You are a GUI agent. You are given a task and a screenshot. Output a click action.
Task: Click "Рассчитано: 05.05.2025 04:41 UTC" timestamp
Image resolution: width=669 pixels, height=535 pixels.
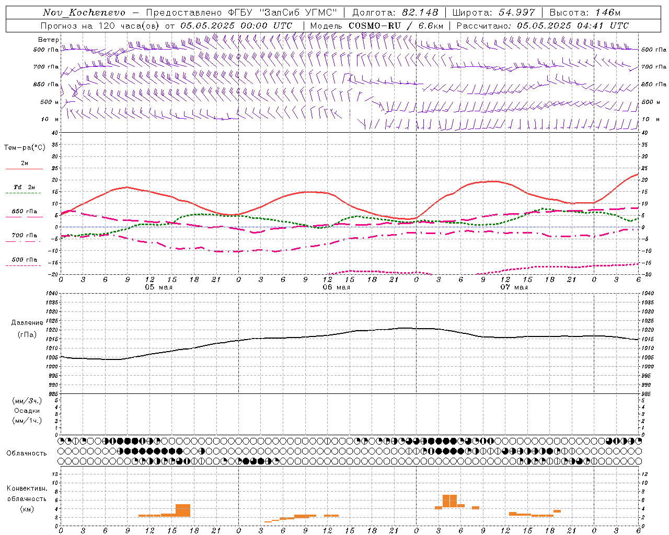tap(543, 26)
